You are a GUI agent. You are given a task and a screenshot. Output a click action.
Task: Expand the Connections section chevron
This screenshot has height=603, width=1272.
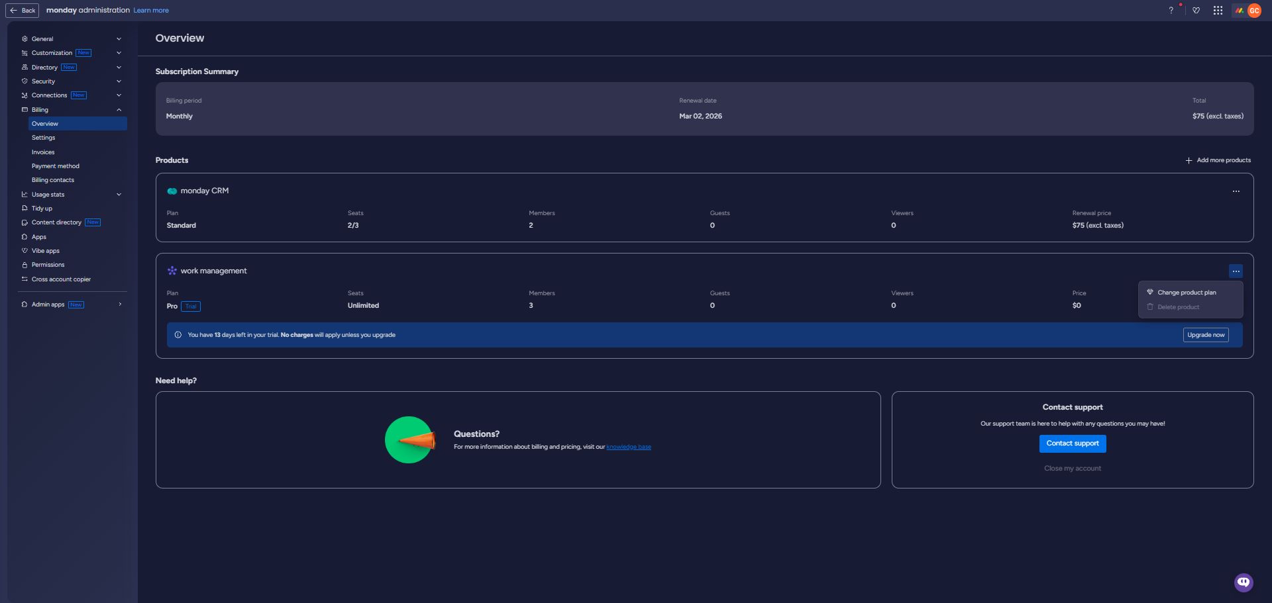pos(119,95)
